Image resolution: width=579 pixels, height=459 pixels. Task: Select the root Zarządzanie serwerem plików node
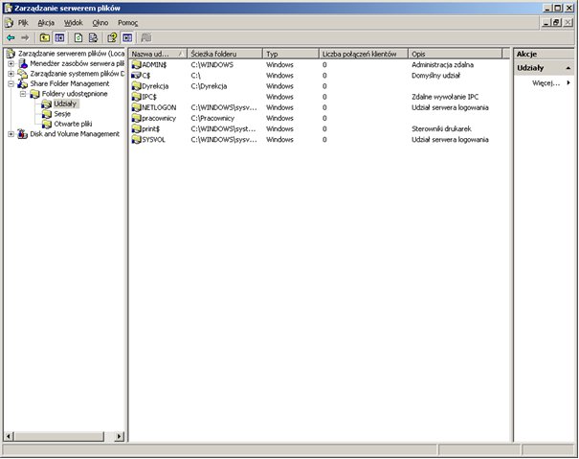71,54
